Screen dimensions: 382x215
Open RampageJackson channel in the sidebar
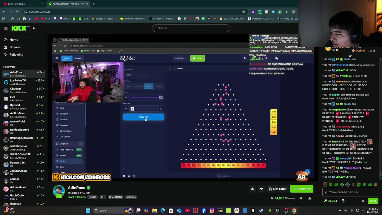click(x=24, y=139)
